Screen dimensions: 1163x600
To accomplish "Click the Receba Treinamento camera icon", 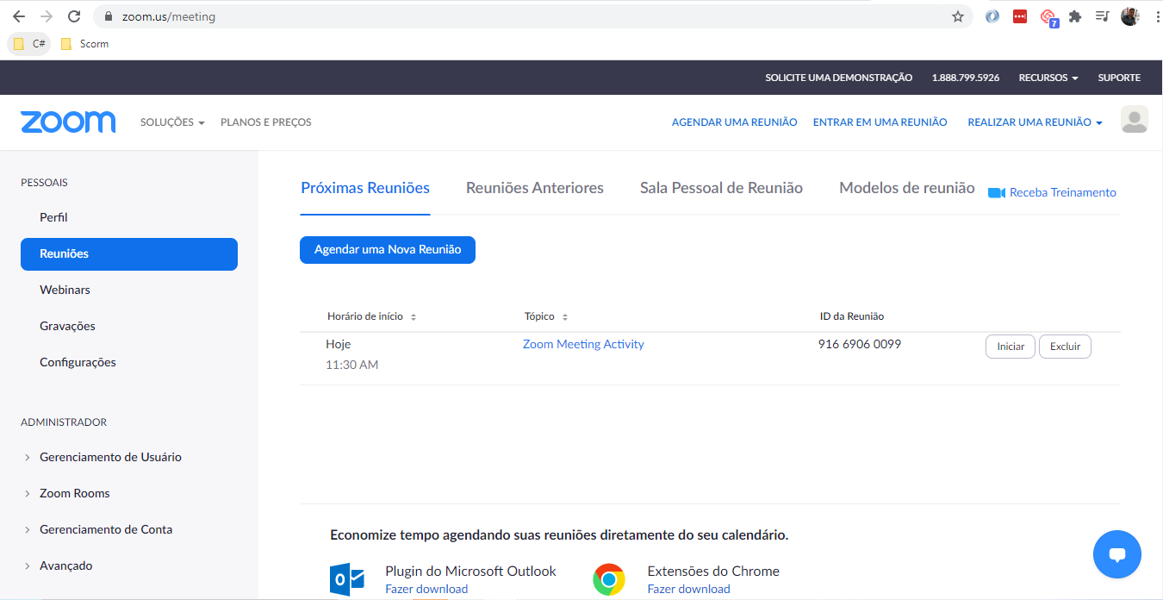I will pos(997,192).
